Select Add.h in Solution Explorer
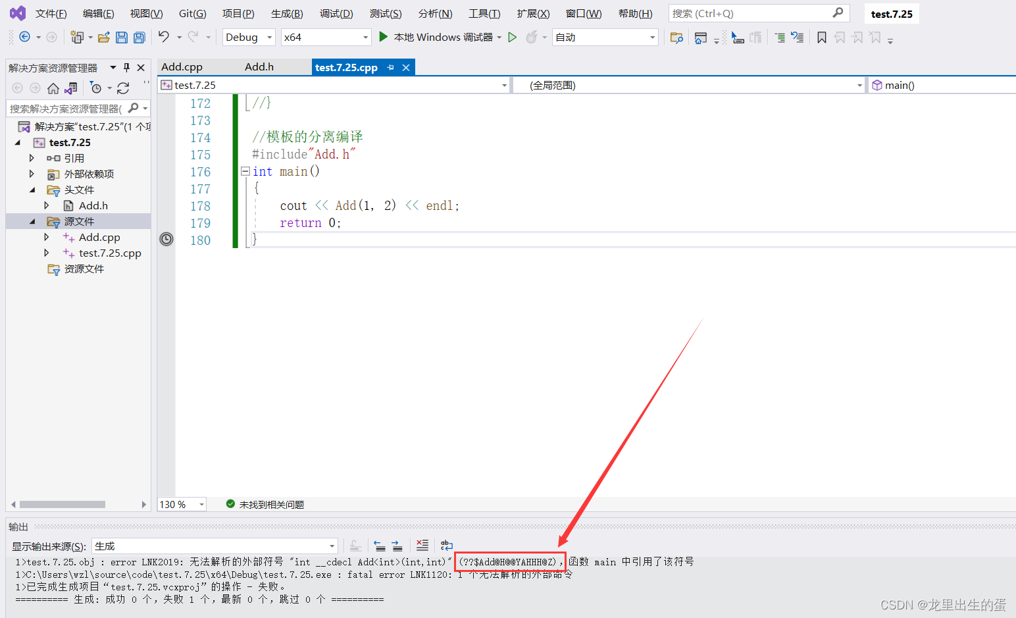The image size is (1016, 618). point(93,206)
